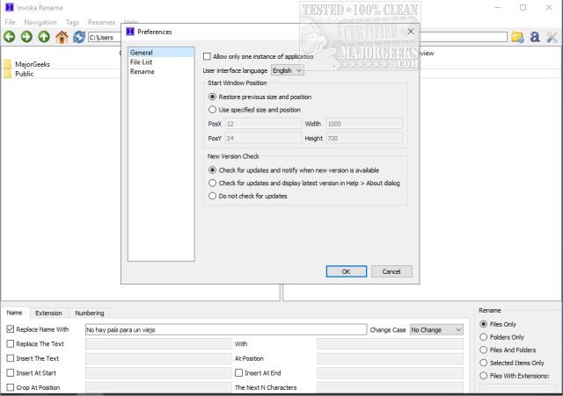The width and height of the screenshot is (563, 396).
Task: Open the Tags menu
Action: pyautogui.click(x=72, y=22)
